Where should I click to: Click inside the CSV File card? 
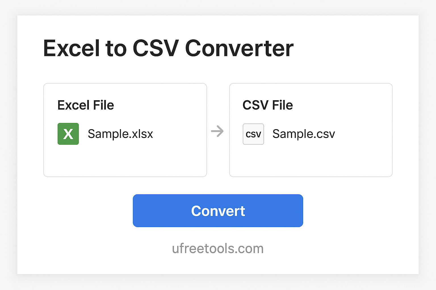pyautogui.click(x=311, y=159)
